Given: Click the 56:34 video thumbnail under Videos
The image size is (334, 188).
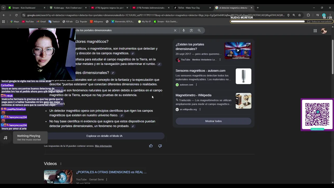Looking at the screenshot, I should pos(58,177).
